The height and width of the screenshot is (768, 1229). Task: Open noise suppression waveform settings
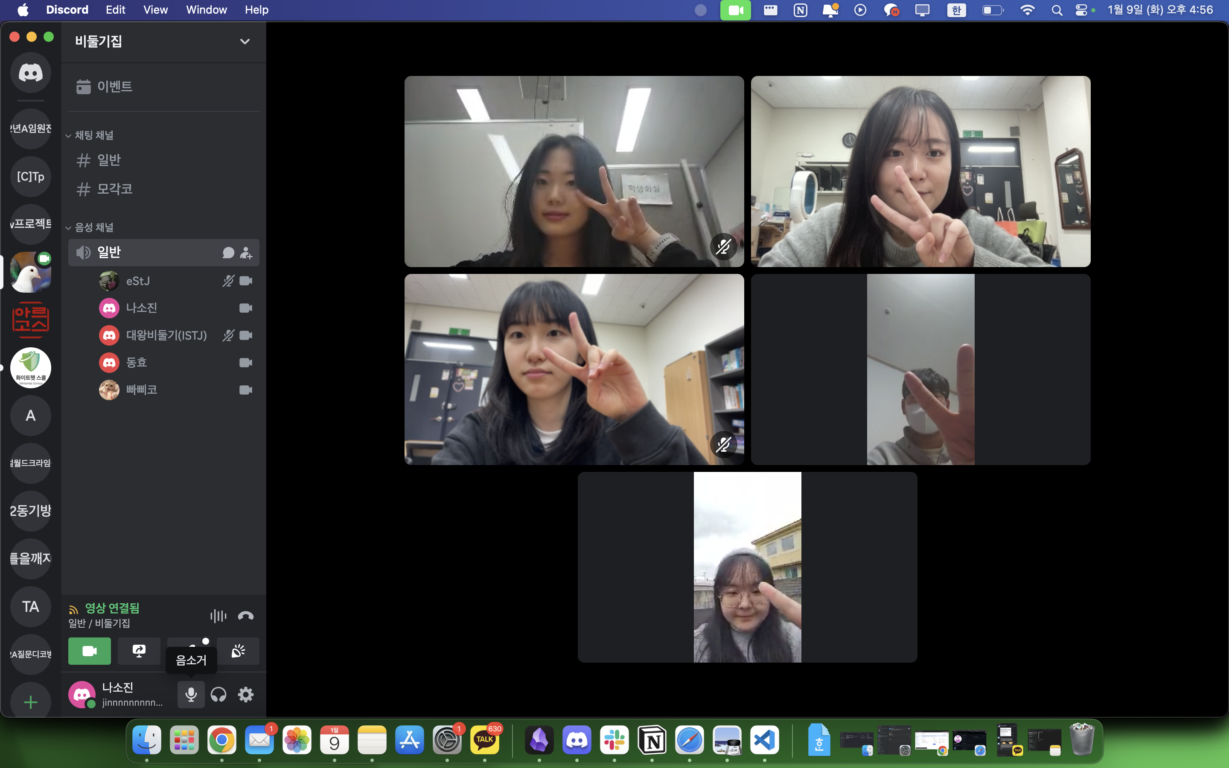coord(218,616)
